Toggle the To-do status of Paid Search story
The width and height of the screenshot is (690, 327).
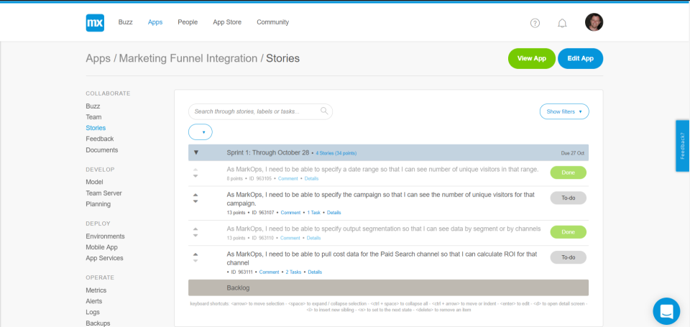point(568,257)
